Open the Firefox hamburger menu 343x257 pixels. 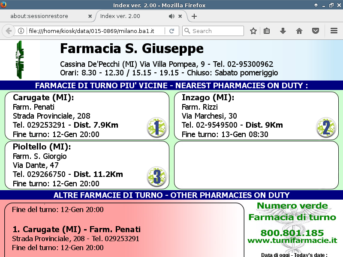click(x=334, y=31)
